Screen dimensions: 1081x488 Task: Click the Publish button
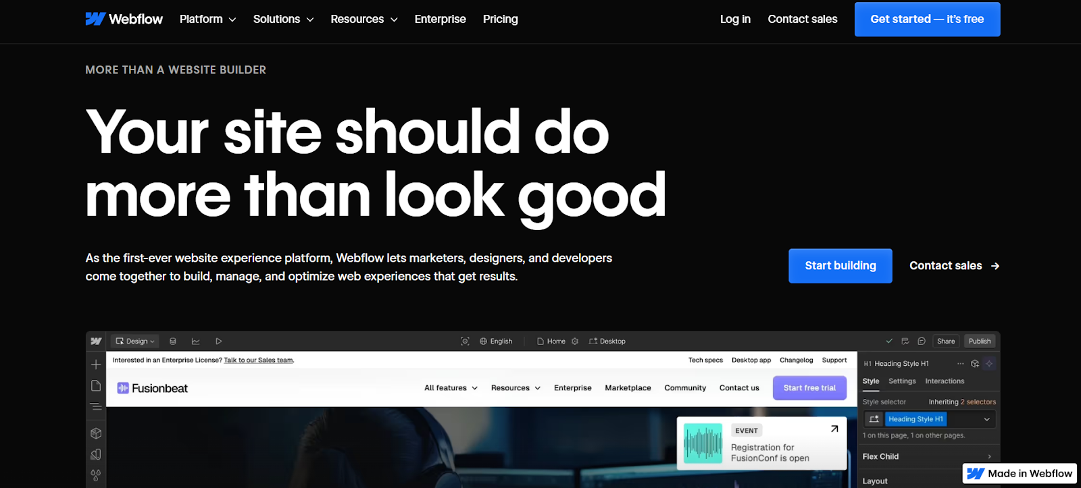980,342
